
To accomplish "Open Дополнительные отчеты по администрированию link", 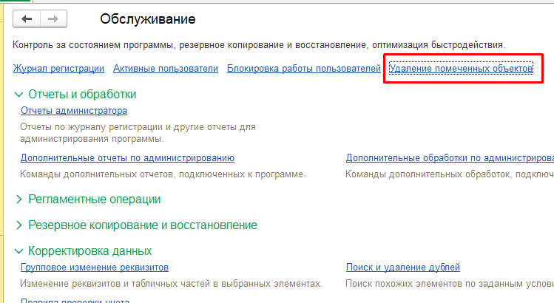I will (127, 158).
